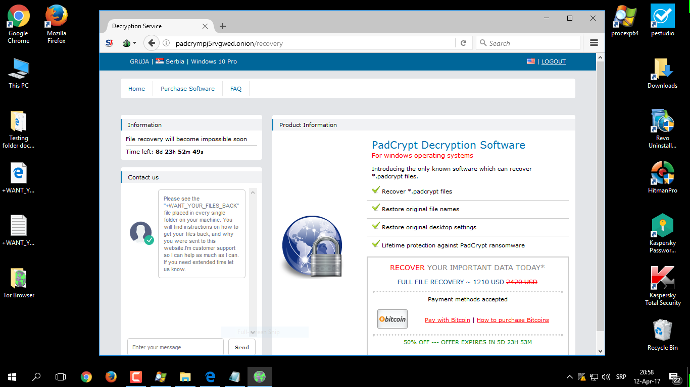The height and width of the screenshot is (387, 690).
Task: Select the Google Chrome desktop icon
Action: (x=18, y=24)
